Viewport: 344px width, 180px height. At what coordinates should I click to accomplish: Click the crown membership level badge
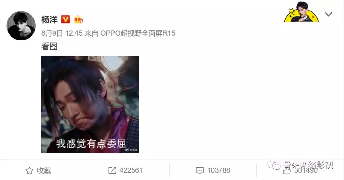pos(78,19)
